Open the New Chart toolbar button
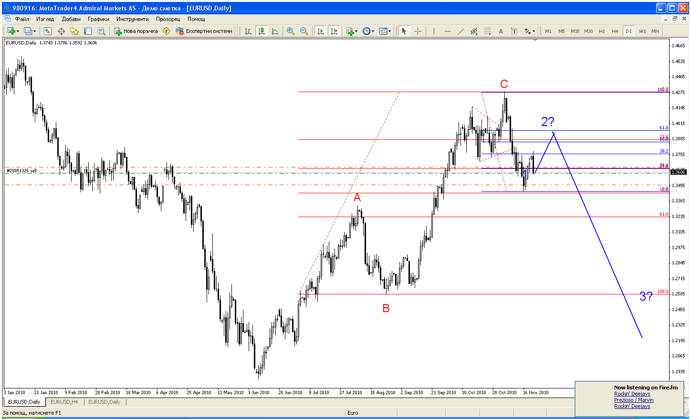Viewport: 691px width, 419px height. [x=13, y=31]
